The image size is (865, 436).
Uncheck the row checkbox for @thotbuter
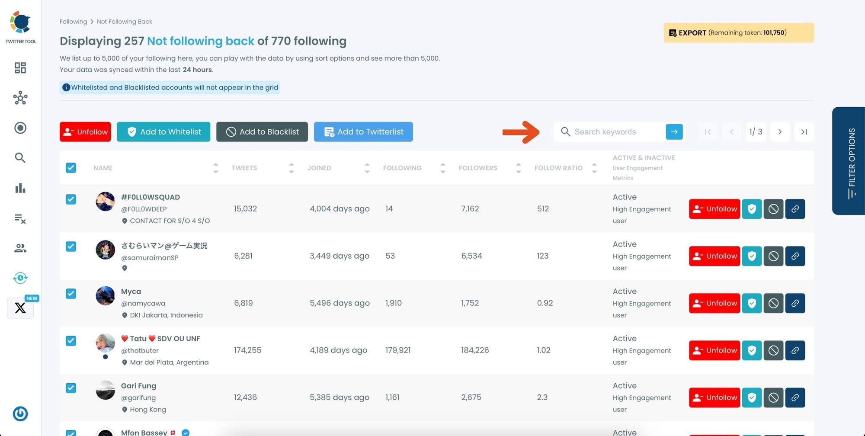point(71,341)
